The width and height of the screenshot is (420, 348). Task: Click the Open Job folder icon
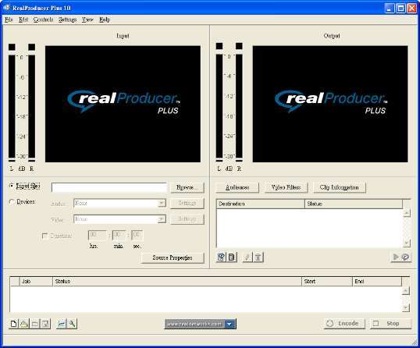(x=24, y=324)
